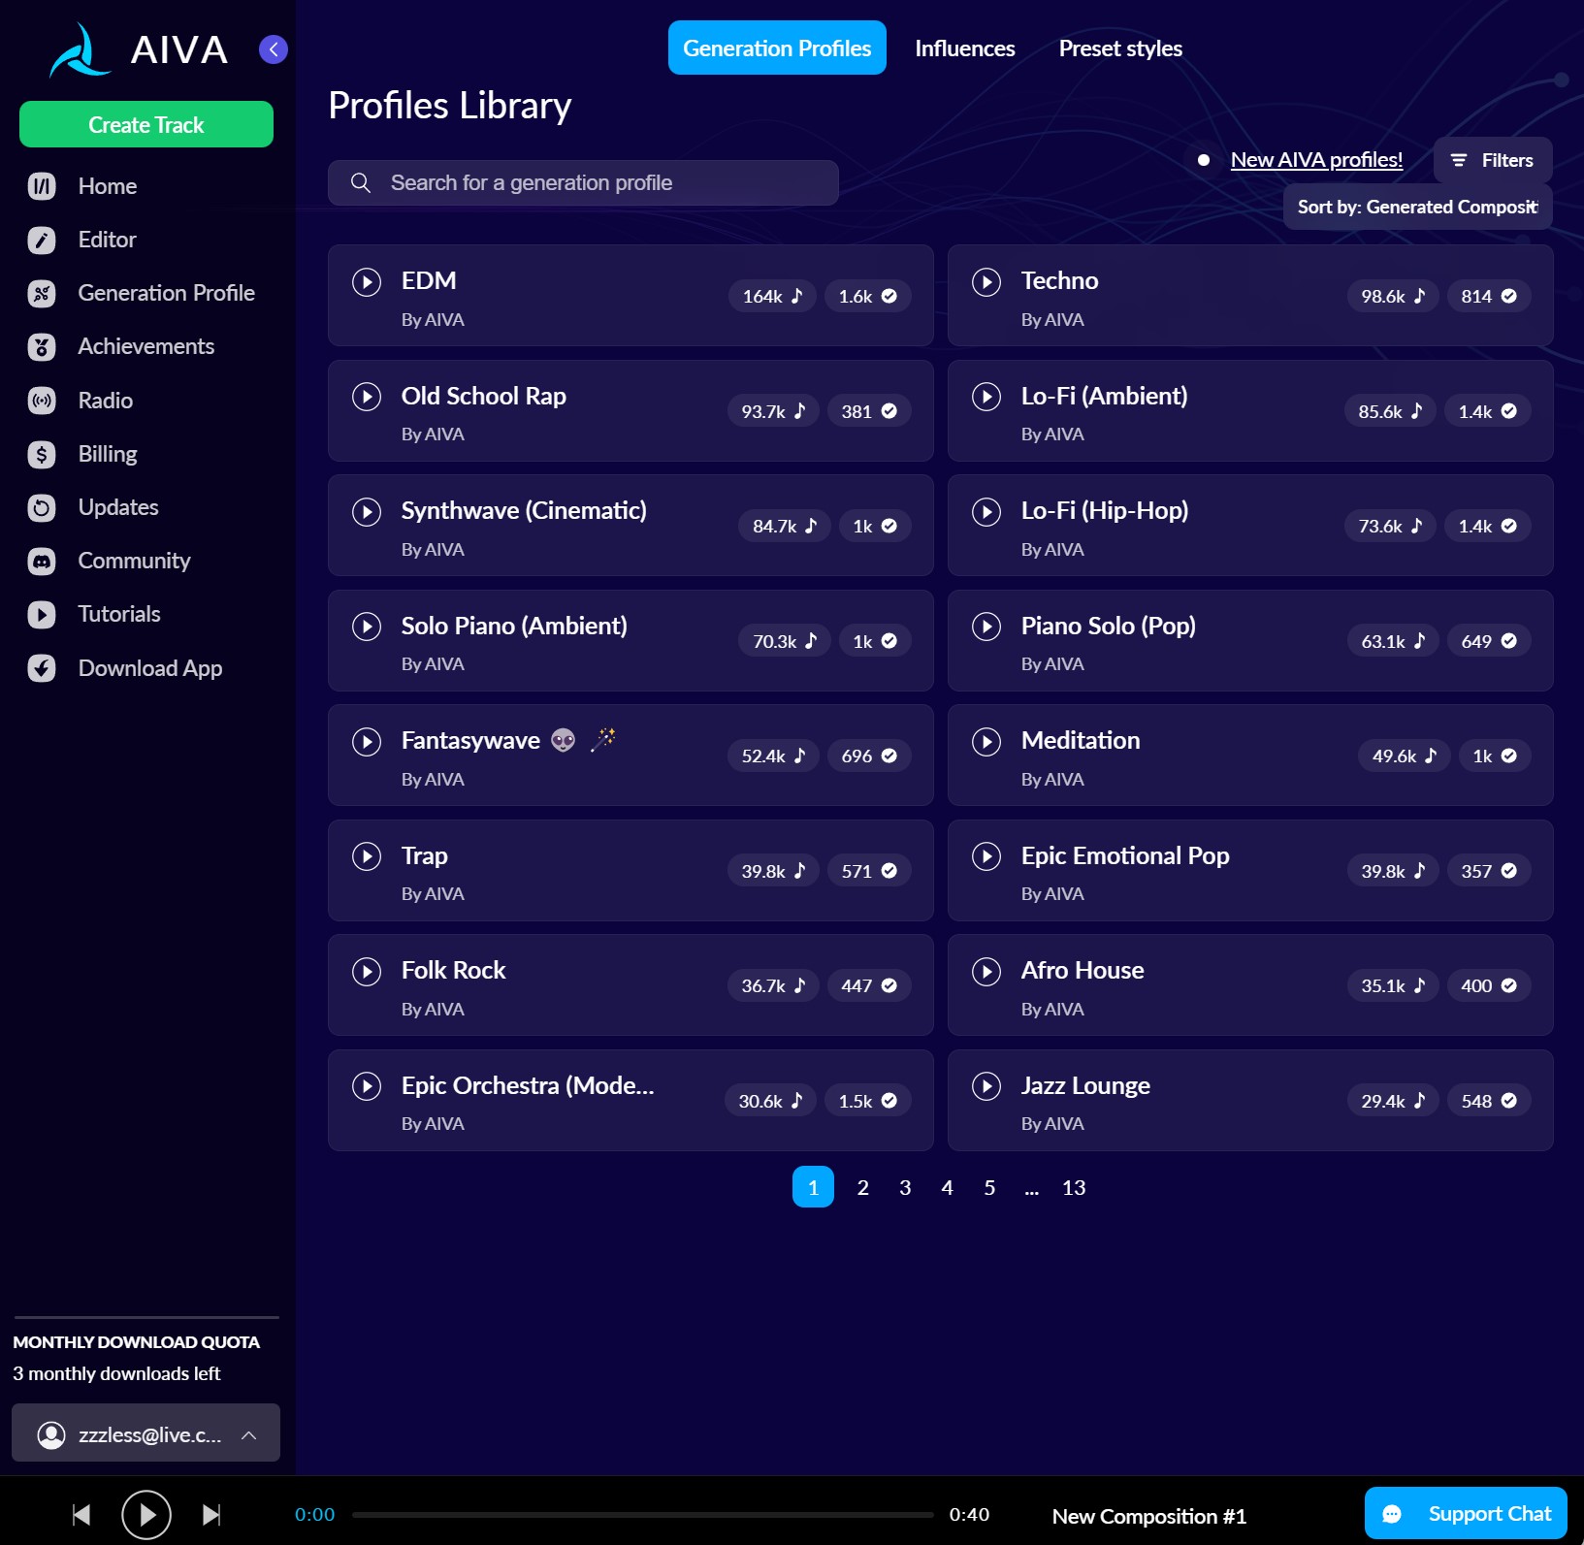This screenshot has width=1584, height=1545.
Task: Play the Synthwave (Cinematic) preview
Action: (x=367, y=512)
